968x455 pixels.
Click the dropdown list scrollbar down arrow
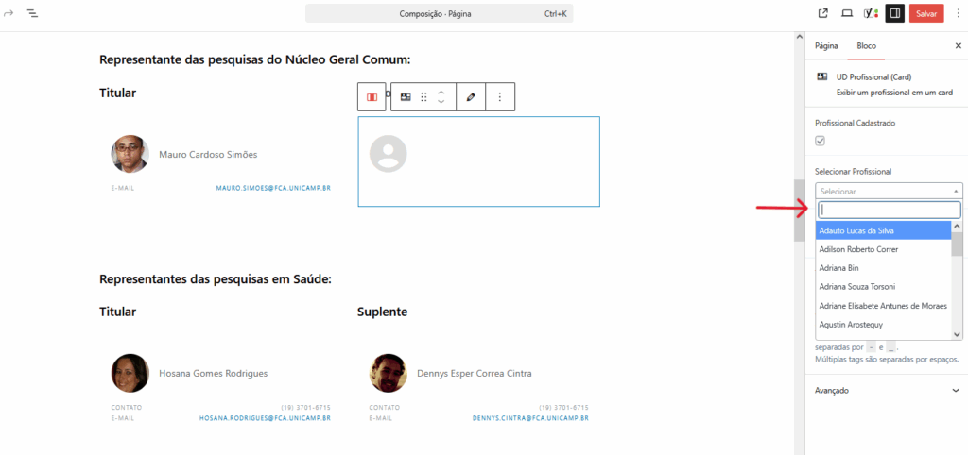pos(956,334)
